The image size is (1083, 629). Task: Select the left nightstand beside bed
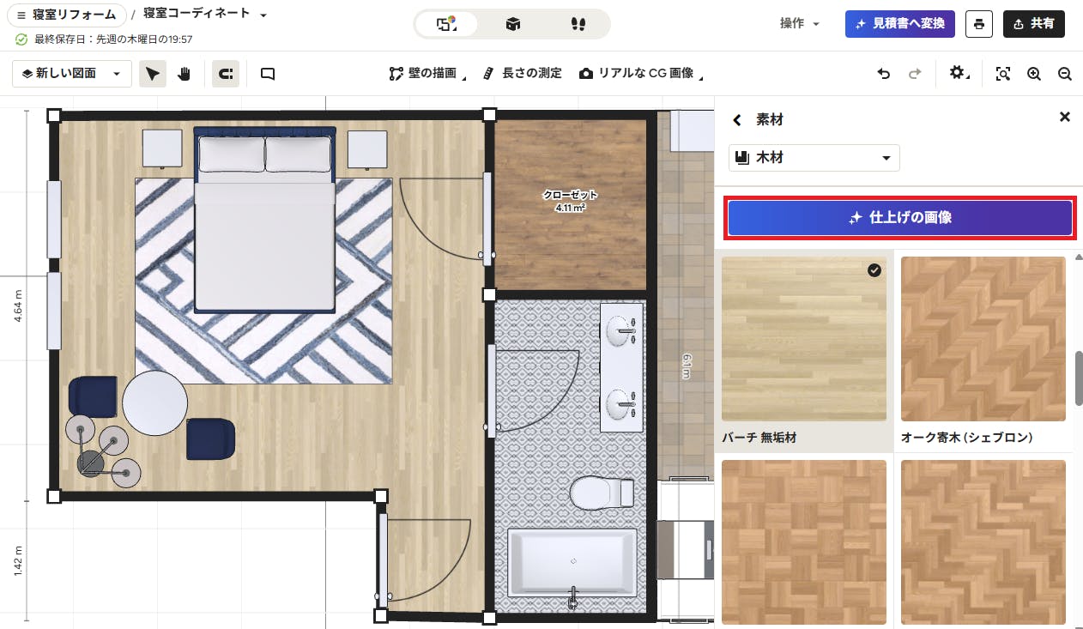(x=162, y=148)
